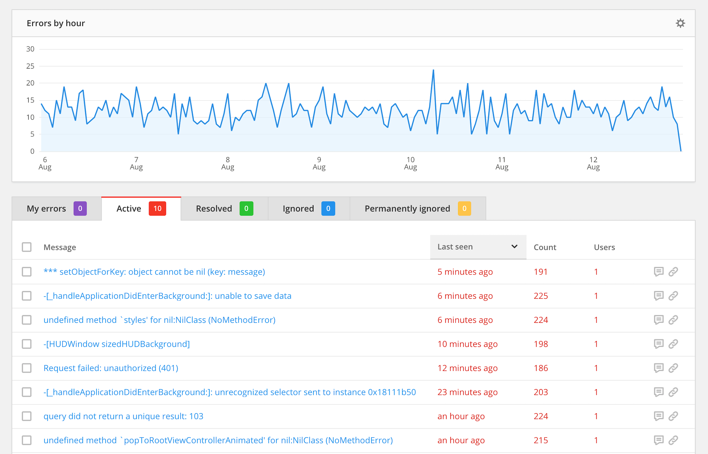The image size is (708, 454).
Task: Open comments for unique result query error
Action: tap(659, 416)
